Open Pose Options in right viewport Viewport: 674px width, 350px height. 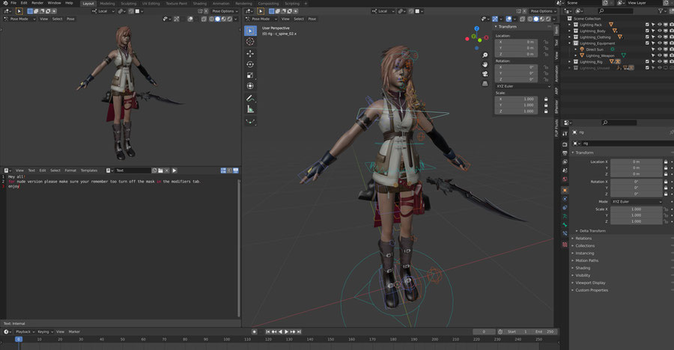coord(543,11)
